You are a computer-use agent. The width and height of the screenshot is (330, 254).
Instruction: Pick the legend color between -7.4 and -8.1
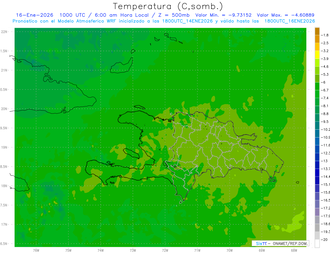[x=317, y=102]
